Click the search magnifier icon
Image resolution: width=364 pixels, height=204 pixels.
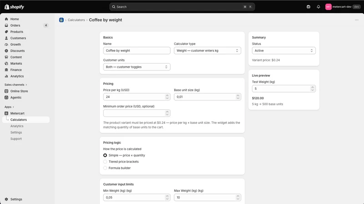coord(113,7)
